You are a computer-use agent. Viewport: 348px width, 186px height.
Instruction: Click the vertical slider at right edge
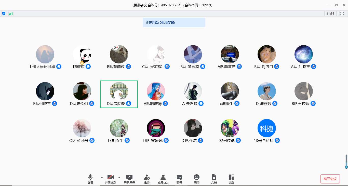346,162
